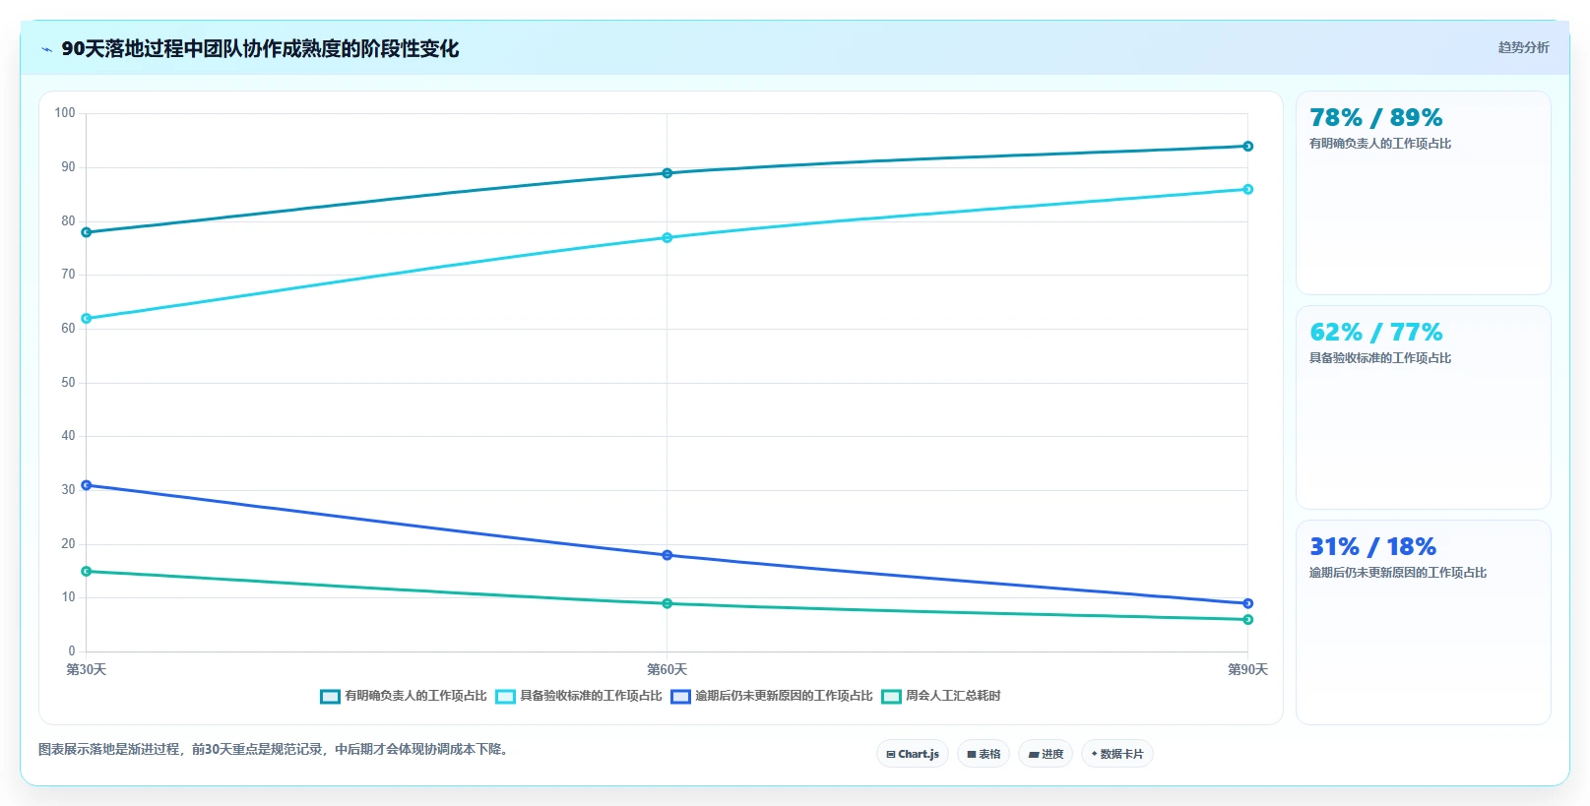The image size is (1590, 806).
Task: Click the green legend color box for 周会人工汇总耗时
Action: tap(892, 697)
